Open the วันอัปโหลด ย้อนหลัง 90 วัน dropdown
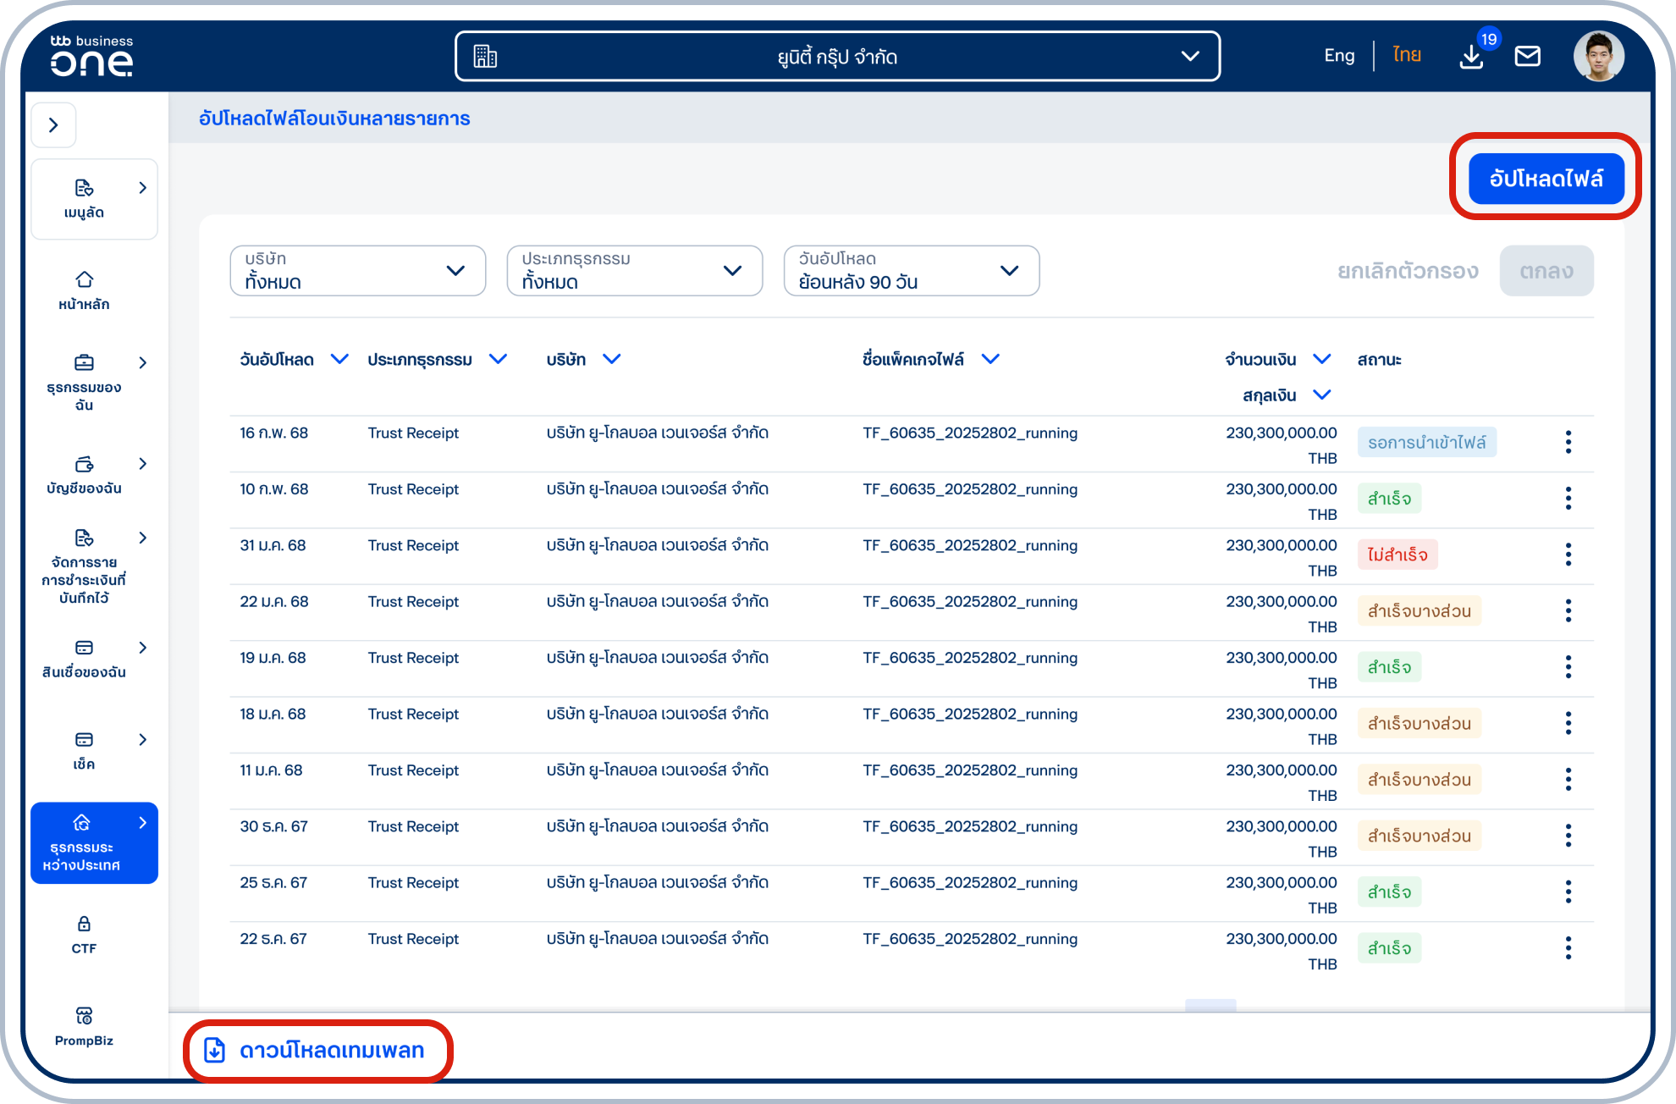 [x=911, y=271]
